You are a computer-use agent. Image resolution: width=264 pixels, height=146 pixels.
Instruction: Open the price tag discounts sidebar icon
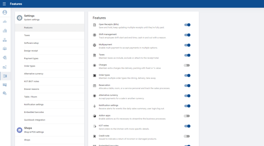5,58
